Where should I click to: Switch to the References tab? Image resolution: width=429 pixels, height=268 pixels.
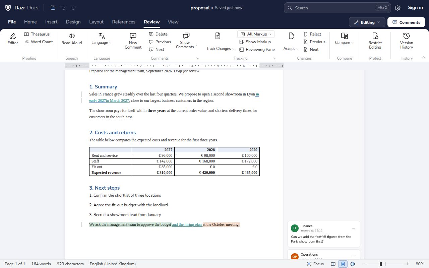124,22
